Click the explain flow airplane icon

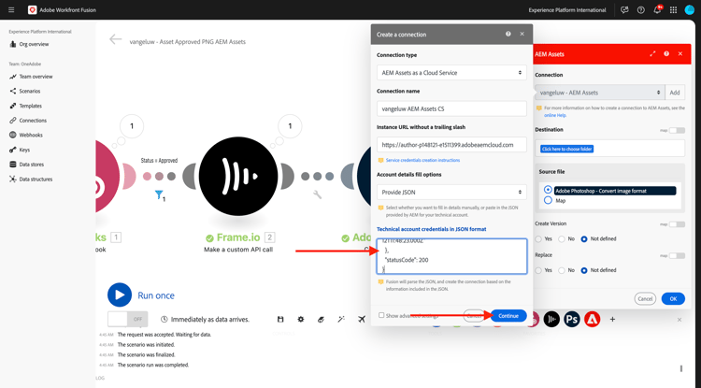coord(362,319)
